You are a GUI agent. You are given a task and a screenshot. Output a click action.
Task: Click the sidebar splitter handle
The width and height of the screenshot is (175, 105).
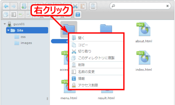click(47, 99)
